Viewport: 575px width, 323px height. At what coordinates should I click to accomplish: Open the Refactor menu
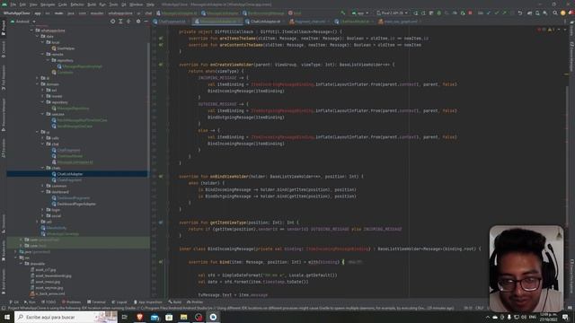click(77, 4)
